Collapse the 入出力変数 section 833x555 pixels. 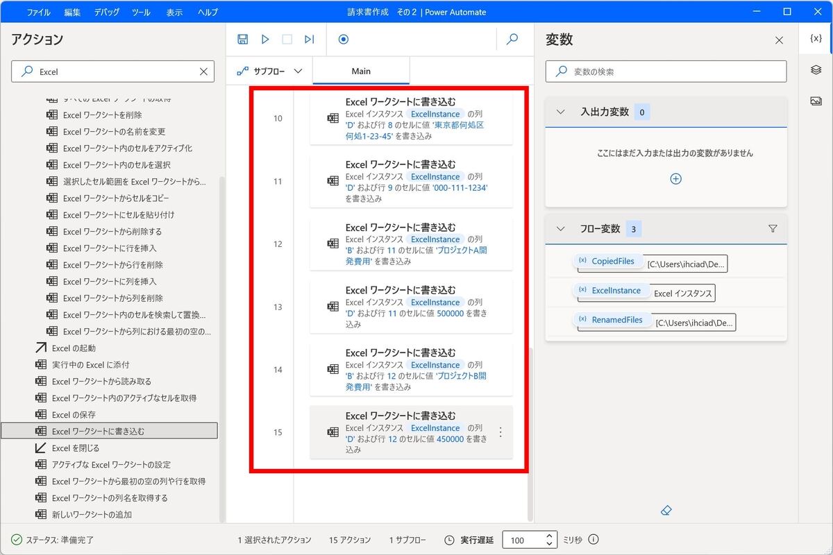click(561, 112)
